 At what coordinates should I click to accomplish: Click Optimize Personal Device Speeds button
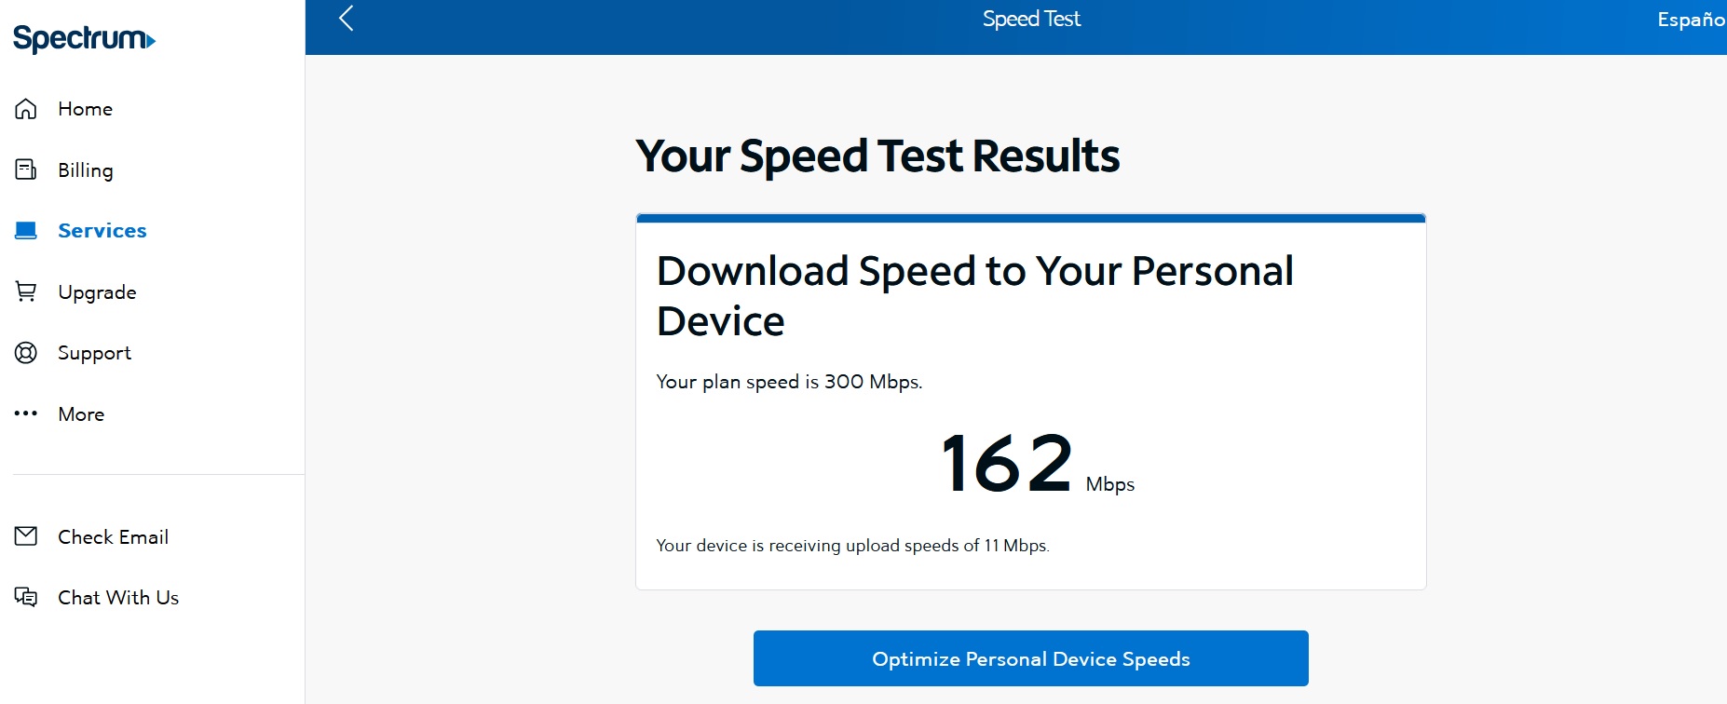click(x=1030, y=658)
